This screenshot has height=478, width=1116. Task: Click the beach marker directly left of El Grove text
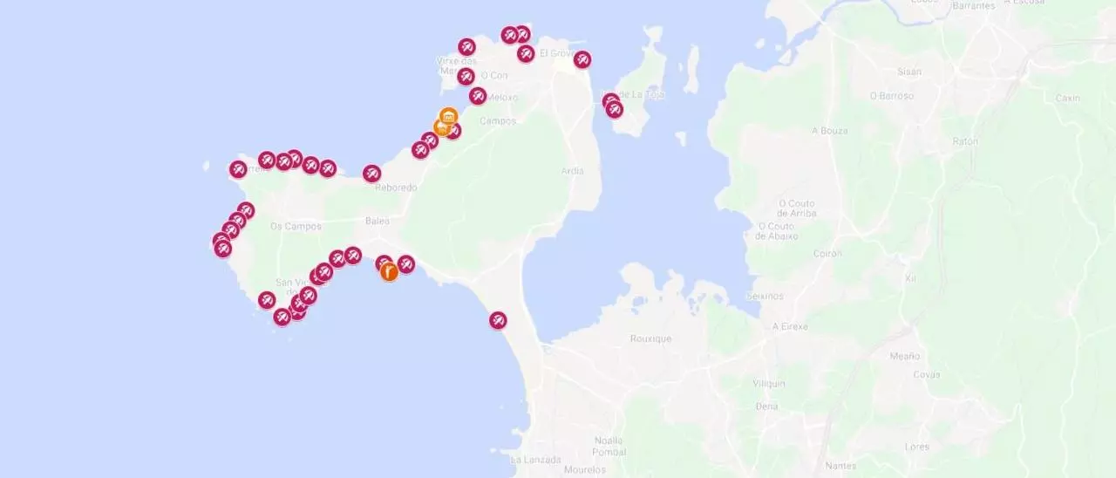pos(525,54)
